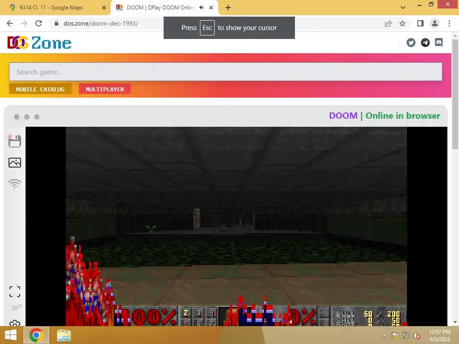
Task: Open the save game floppy disk icon
Action: (14, 141)
